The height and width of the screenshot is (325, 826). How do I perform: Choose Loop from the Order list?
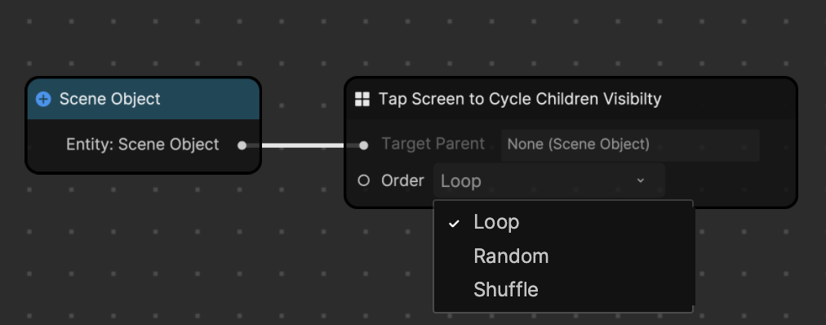563,222
